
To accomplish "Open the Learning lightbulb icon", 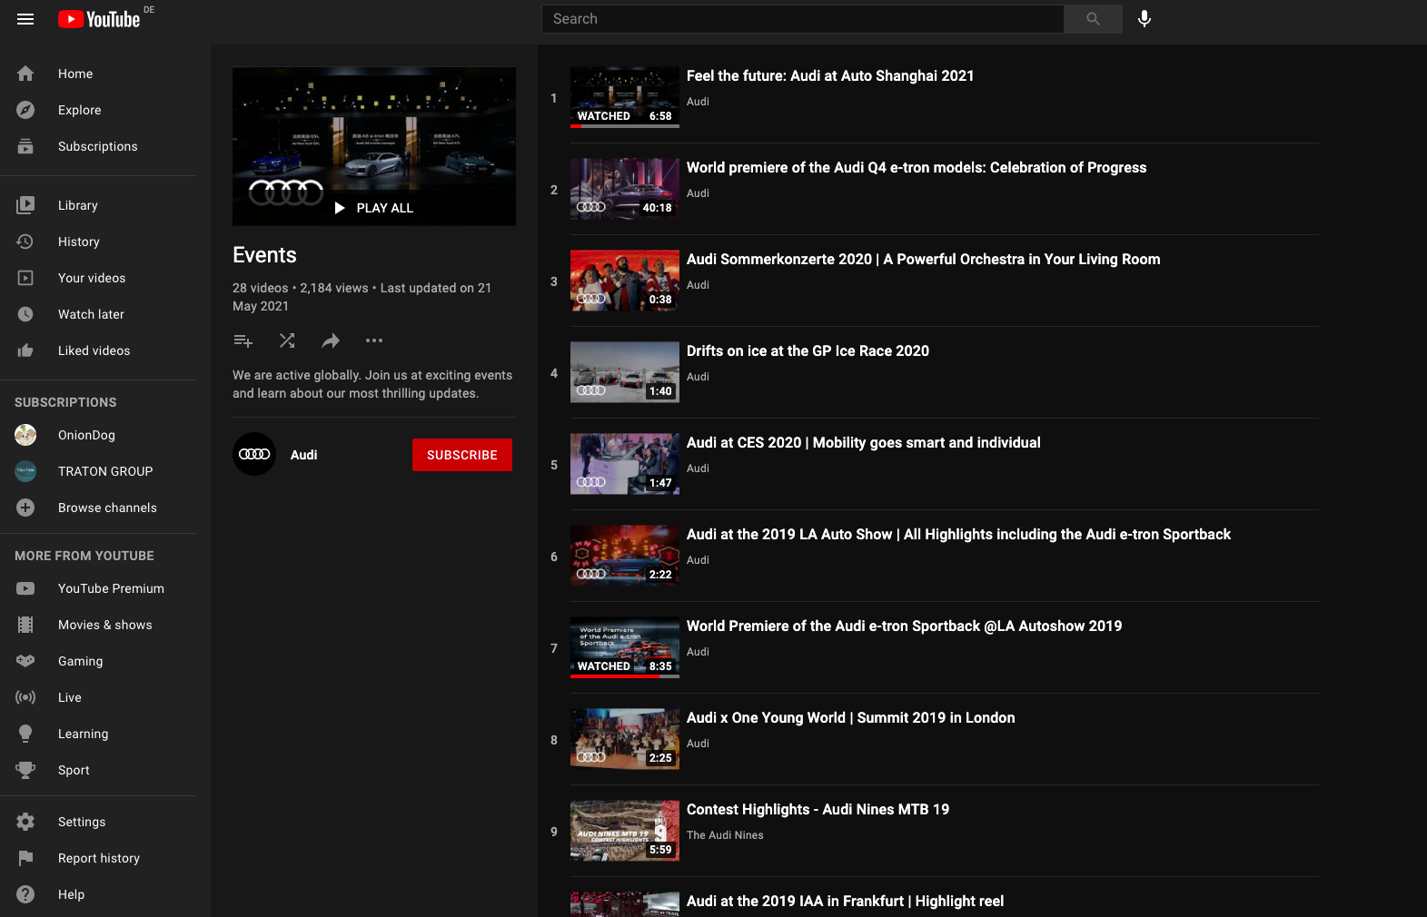I will pos(25,734).
